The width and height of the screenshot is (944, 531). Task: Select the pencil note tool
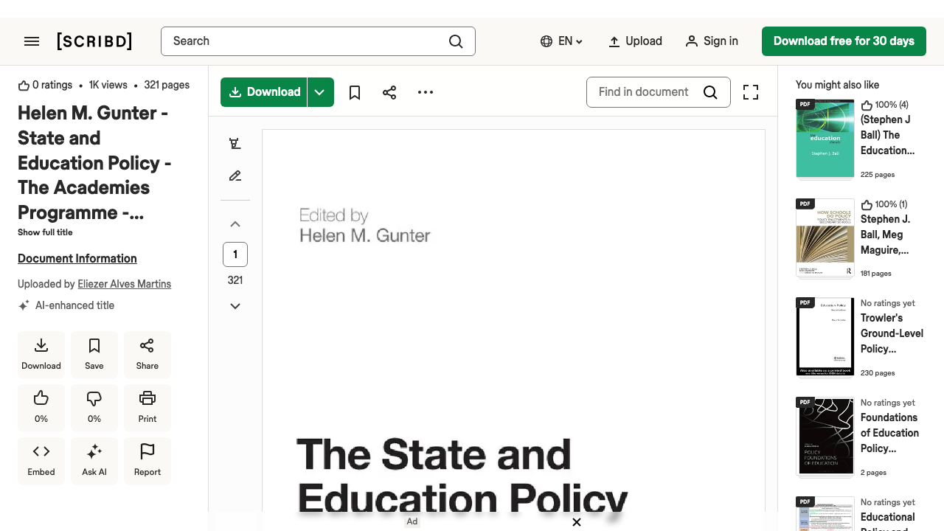point(235,176)
